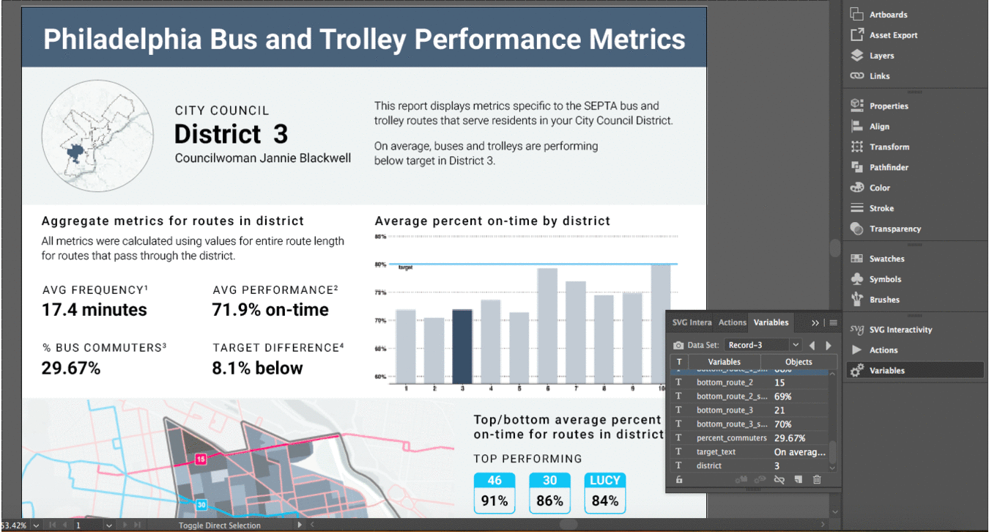Image resolution: width=989 pixels, height=532 pixels.
Task: Switch to the Actions tab
Action: click(x=732, y=322)
